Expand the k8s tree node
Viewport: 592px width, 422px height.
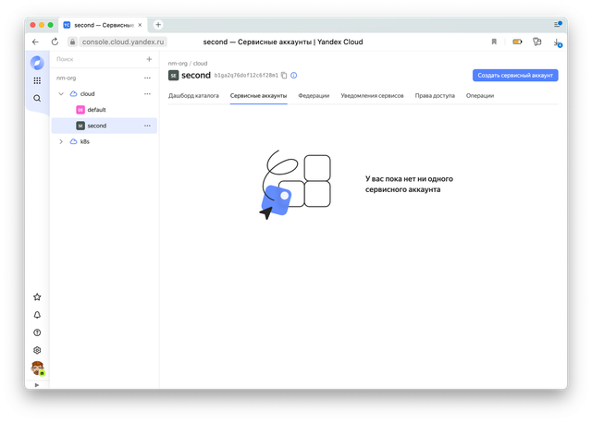pos(61,141)
